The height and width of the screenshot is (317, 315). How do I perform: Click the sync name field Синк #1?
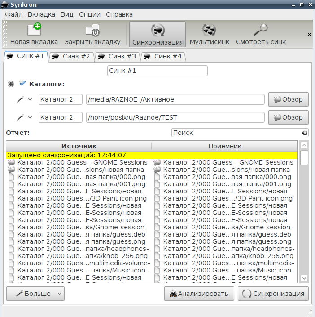pos(157,71)
